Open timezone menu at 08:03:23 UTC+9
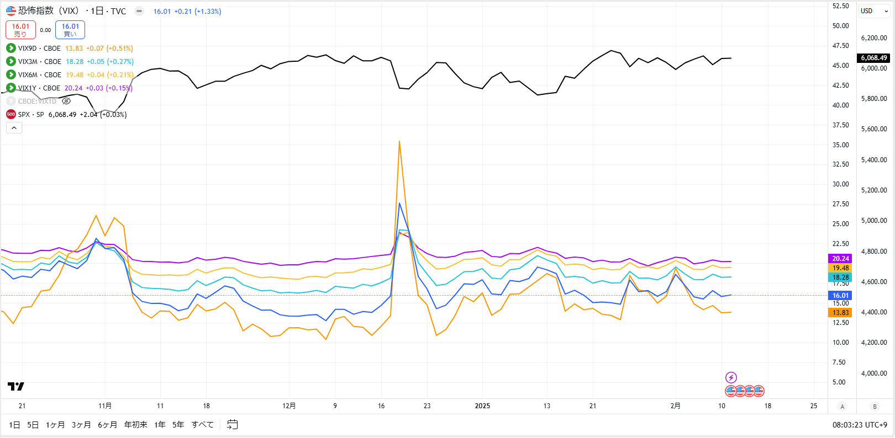The width and height of the screenshot is (895, 438). pyautogui.click(x=860, y=425)
